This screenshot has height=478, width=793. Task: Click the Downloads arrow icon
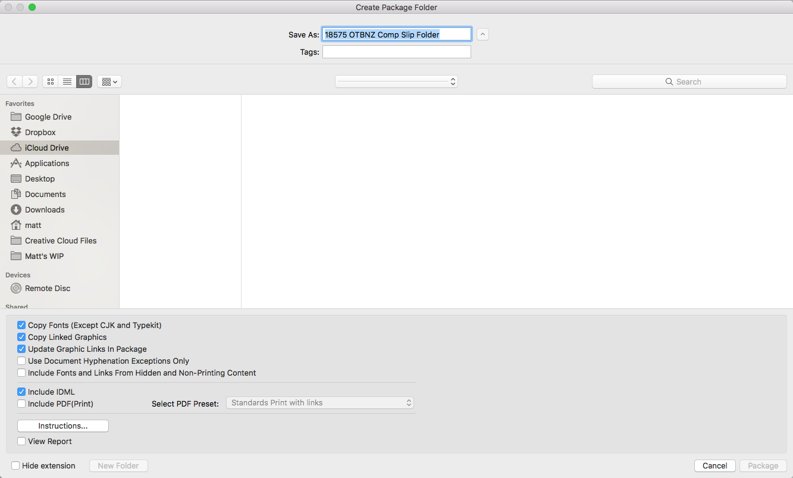coord(16,210)
